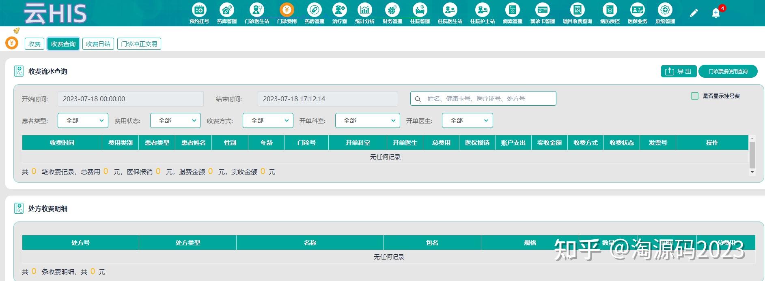The width and height of the screenshot is (765, 281).
Task: Expand the 开单医生 dropdown
Action: (468, 121)
